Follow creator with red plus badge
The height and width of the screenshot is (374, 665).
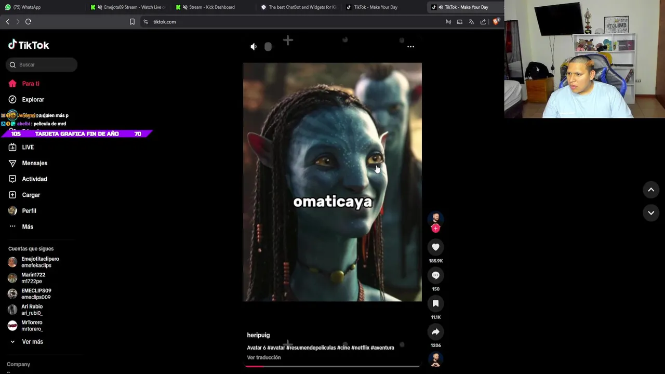[435, 228]
